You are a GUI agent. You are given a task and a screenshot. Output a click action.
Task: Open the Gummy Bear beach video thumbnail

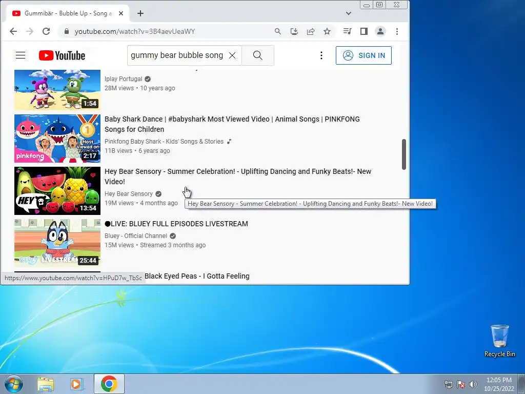click(57, 90)
